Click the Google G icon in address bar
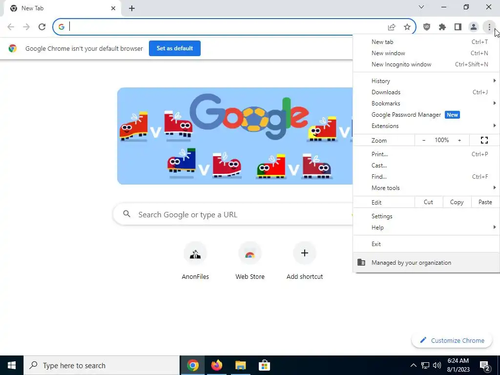The width and height of the screenshot is (500, 375). click(62, 27)
